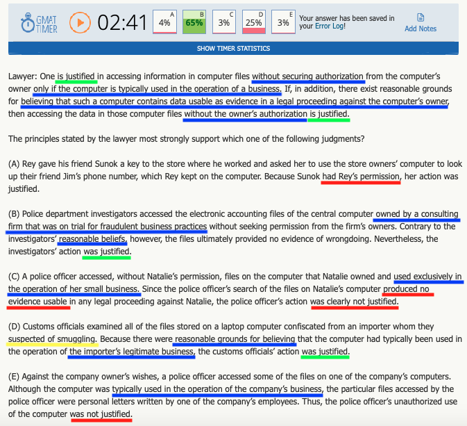Select answer choice C box showing 3%
The width and height of the screenshot is (467, 426).
point(224,22)
